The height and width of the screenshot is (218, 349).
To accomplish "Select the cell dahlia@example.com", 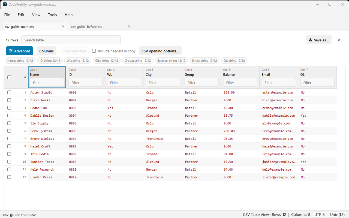I will (x=279, y=116).
